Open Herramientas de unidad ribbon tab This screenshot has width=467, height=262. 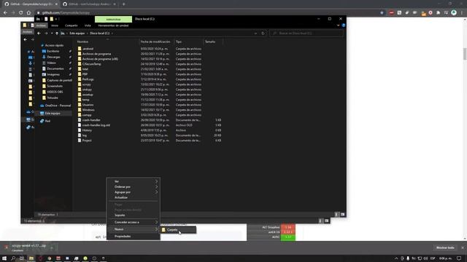[x=113, y=25]
